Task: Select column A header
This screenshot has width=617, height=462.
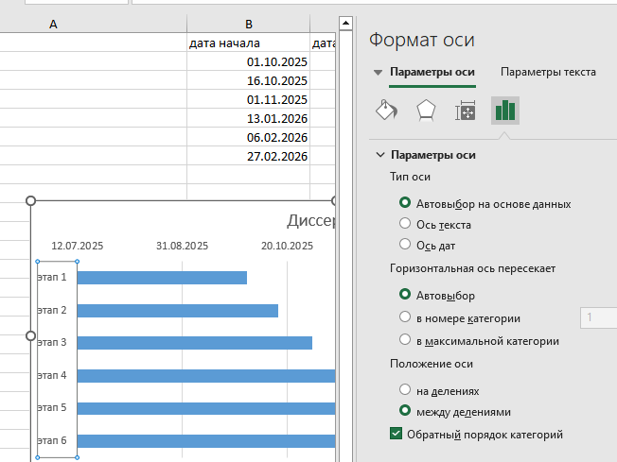Action: (x=51, y=24)
